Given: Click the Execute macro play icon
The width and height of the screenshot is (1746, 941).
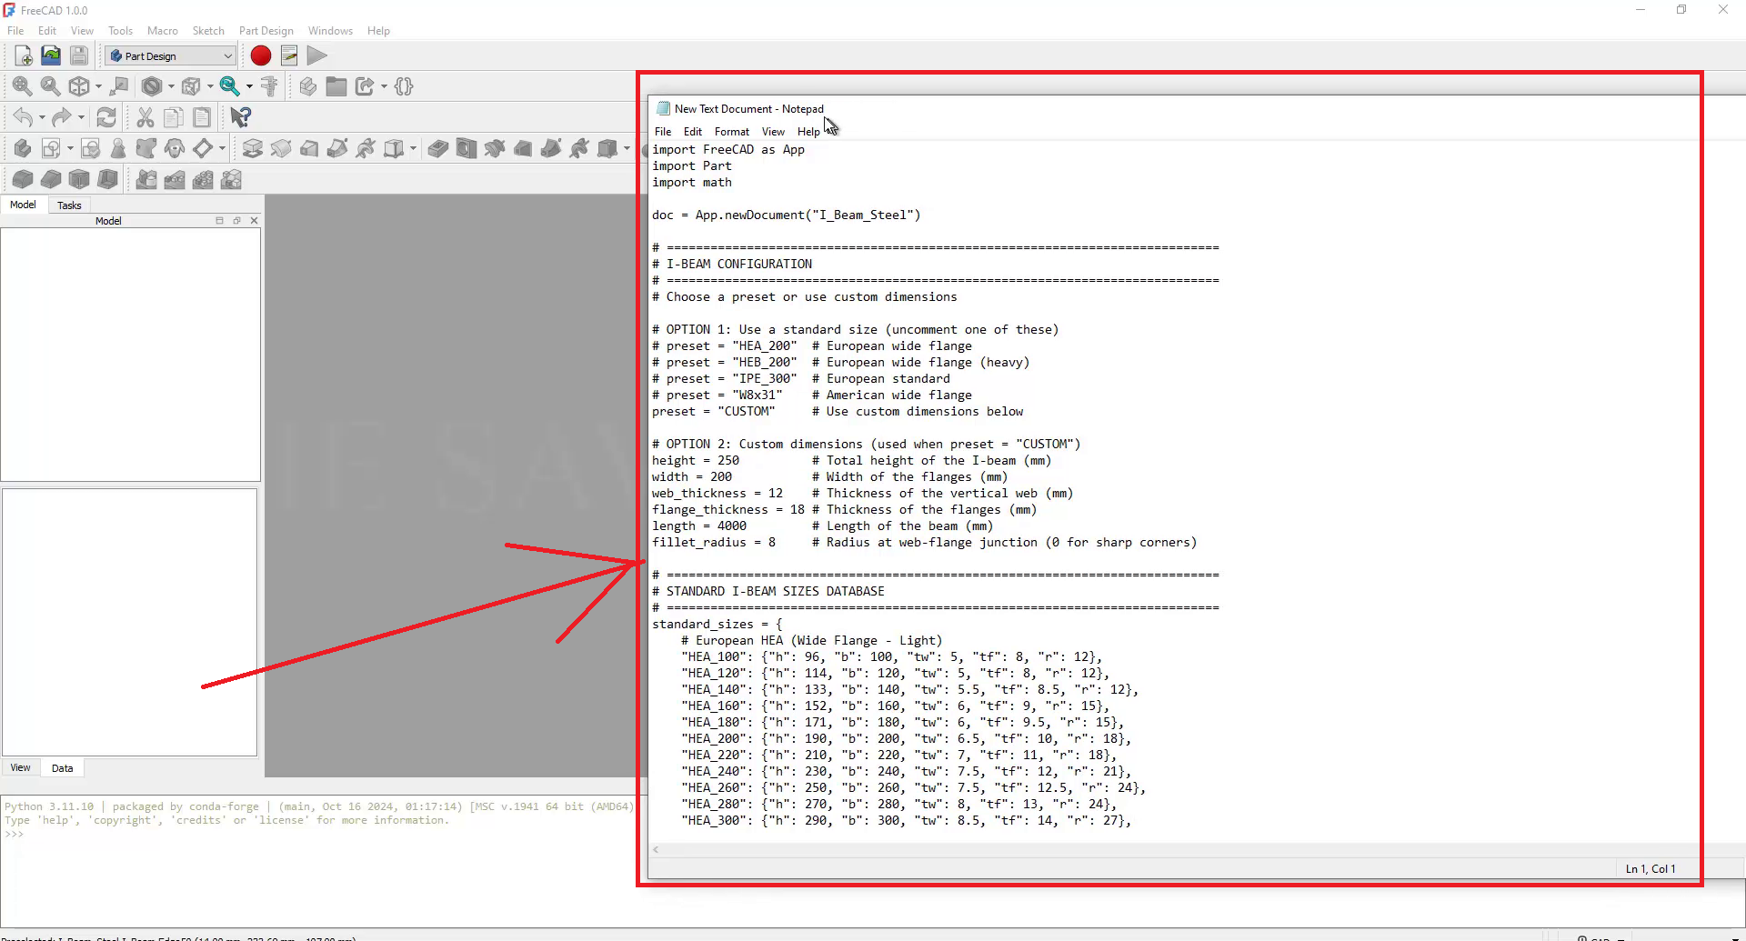Looking at the screenshot, I should click(316, 55).
